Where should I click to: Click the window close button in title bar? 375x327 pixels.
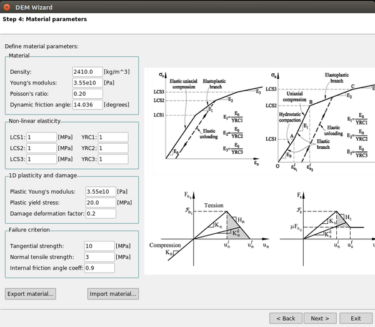[x=7, y=7]
